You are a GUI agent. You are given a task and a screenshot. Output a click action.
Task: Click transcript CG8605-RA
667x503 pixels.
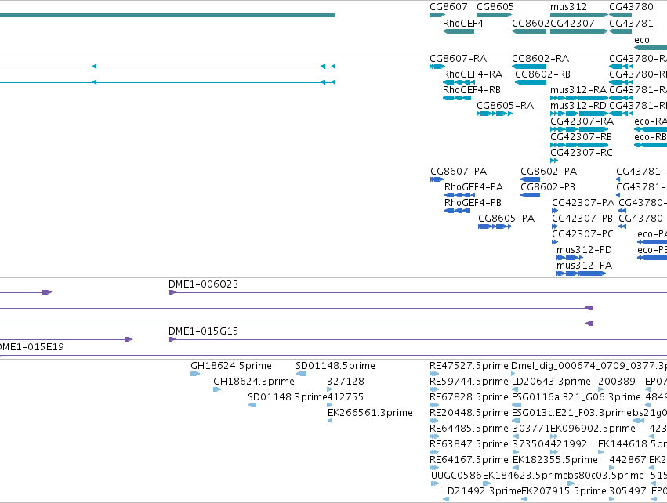[495, 114]
